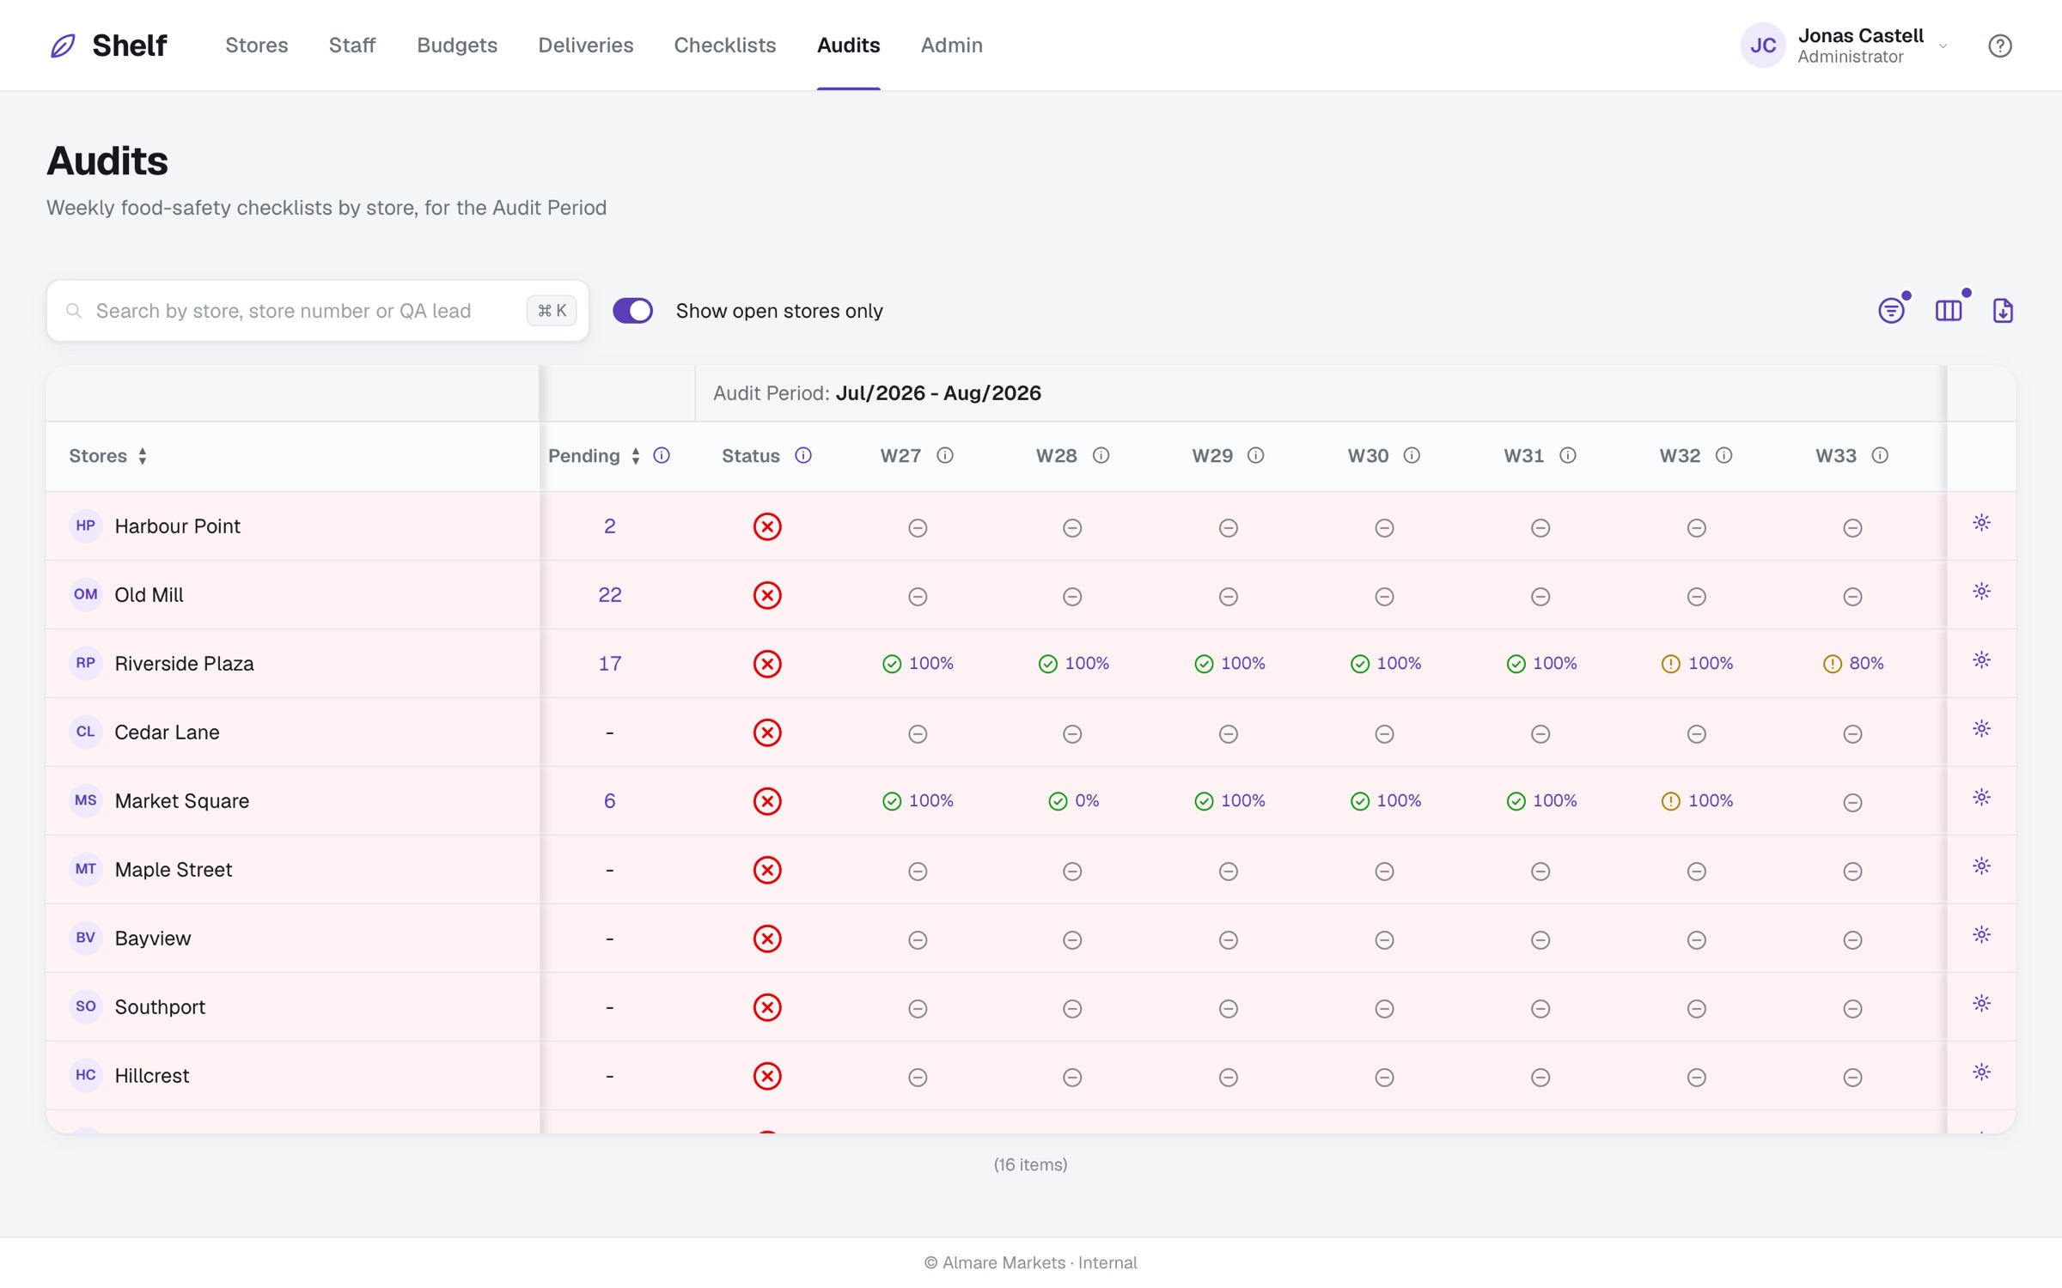
Task: Click the Hillcrest row settings icon
Action: (x=1981, y=1072)
